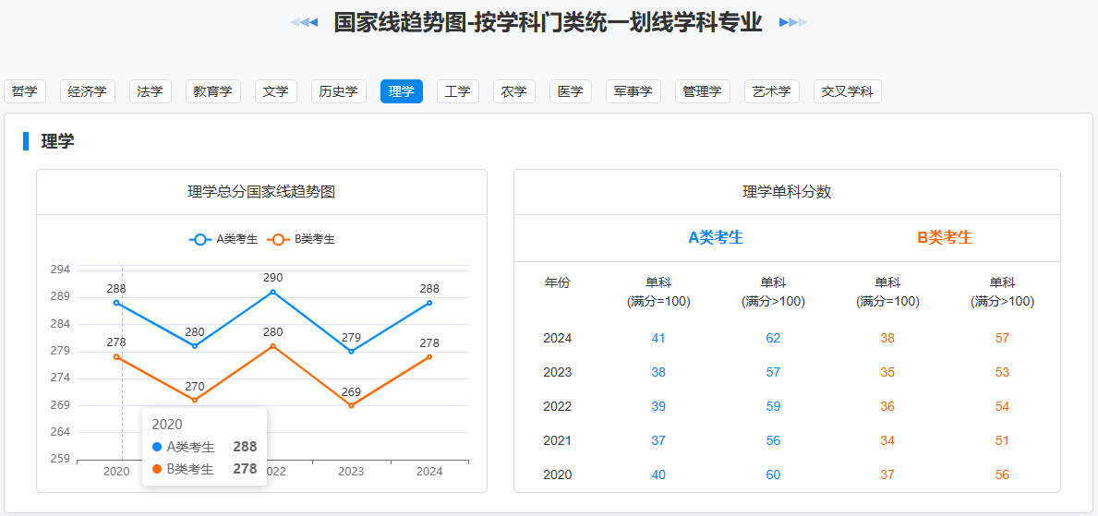
Task: Click the B类考生 column header in table
Action: coord(944,237)
